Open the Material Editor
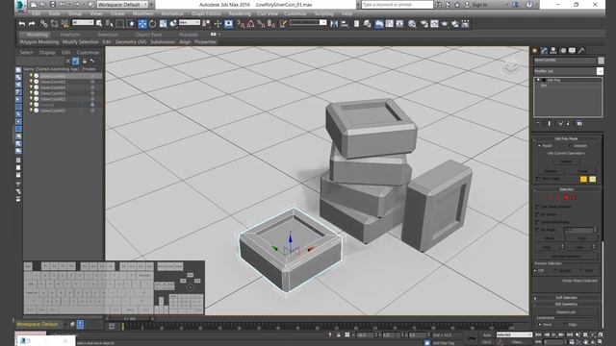616x346 pixels. coord(412,24)
